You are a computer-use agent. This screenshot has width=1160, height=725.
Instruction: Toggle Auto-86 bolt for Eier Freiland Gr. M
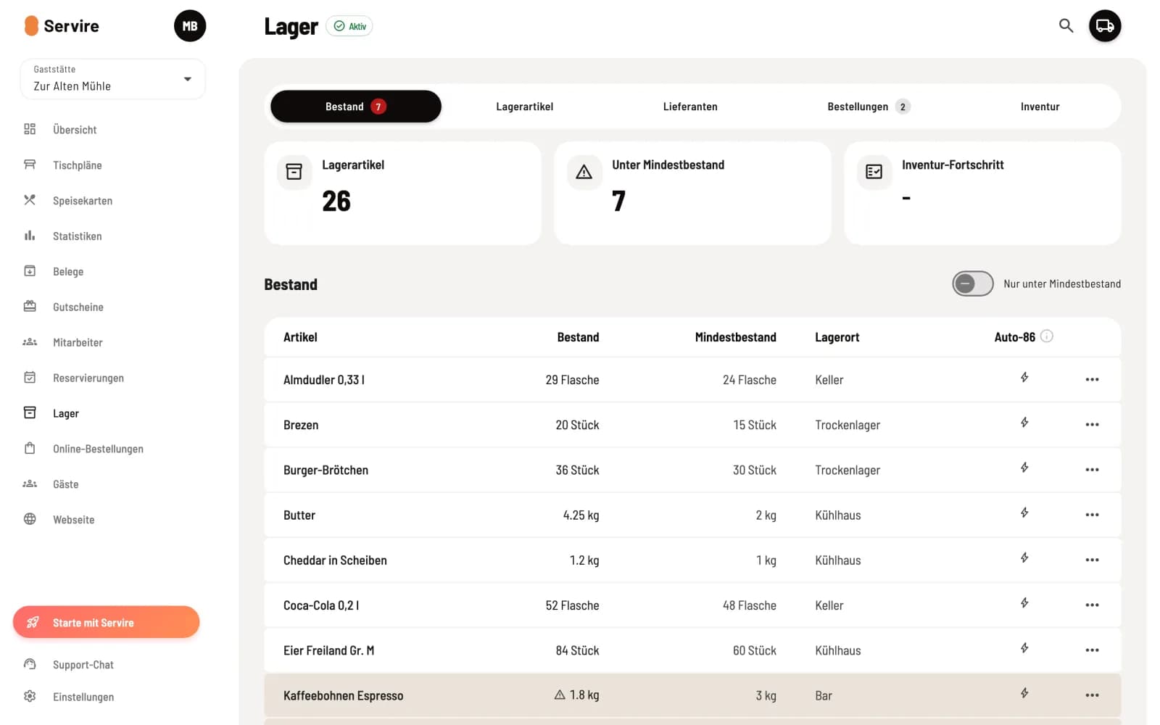tap(1024, 648)
